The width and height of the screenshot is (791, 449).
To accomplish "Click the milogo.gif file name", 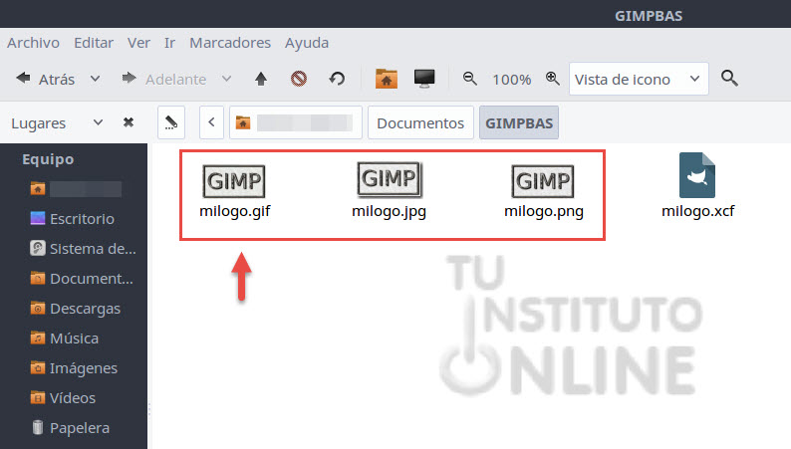I will tap(234, 211).
